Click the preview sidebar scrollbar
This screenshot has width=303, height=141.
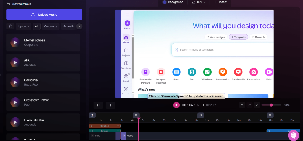coord(133,58)
